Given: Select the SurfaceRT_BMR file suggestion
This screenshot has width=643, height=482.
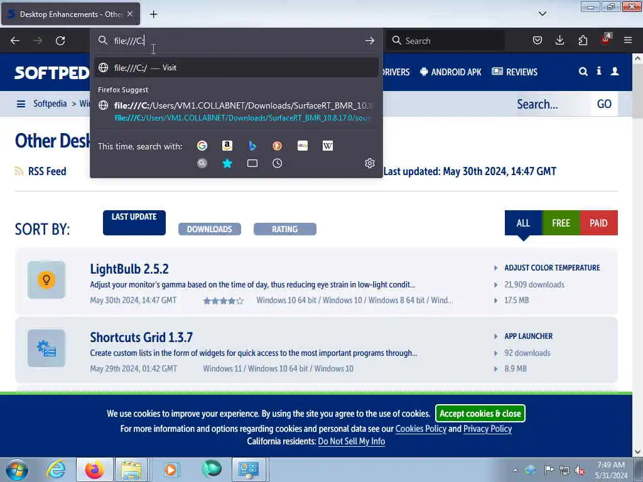Looking at the screenshot, I should point(236,112).
